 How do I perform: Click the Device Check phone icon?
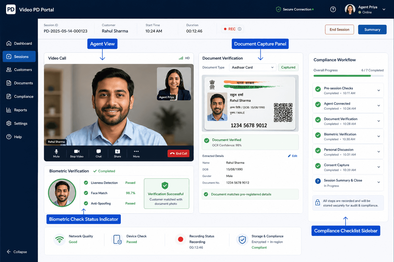pos(117,239)
